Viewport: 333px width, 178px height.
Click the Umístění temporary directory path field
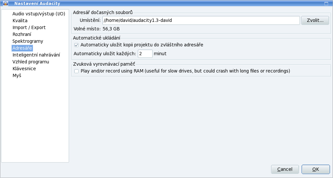pyautogui.click(x=201, y=20)
